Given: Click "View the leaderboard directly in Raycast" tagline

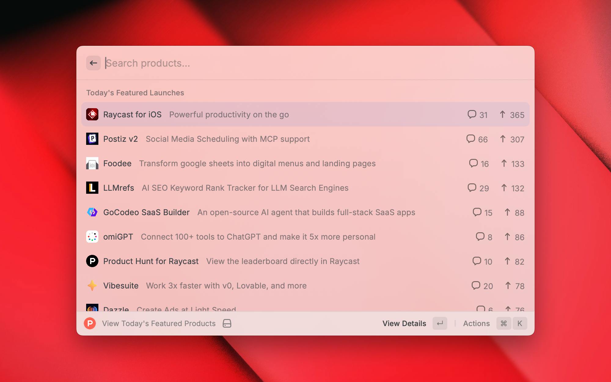Looking at the screenshot, I should (283, 261).
